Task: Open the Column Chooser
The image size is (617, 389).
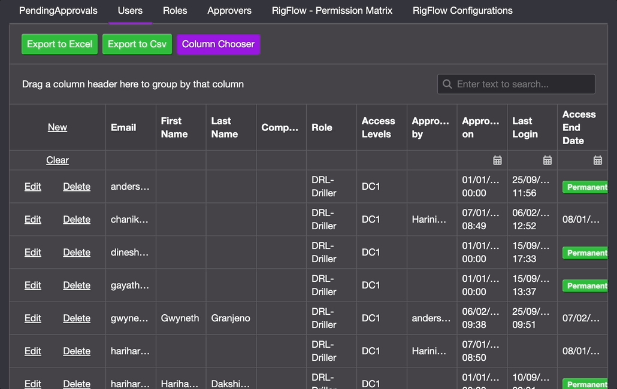Action: pos(218,44)
